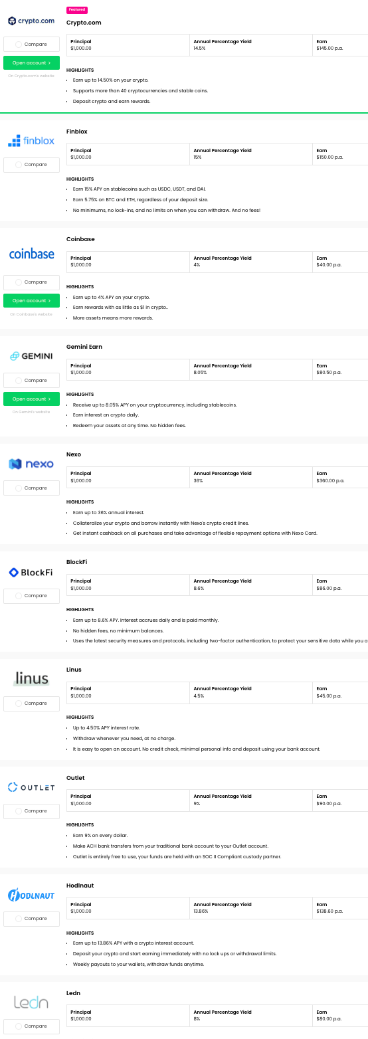
Task: Tick Compare checkbox for Crypto.com
Action: click(19, 45)
